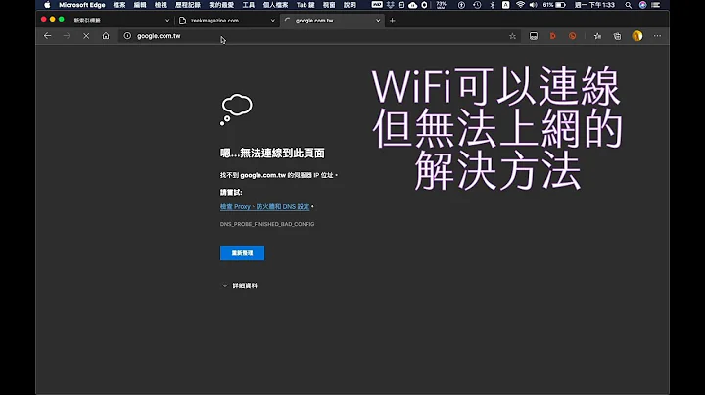
Task: Open the Time Machine menu bar icon
Action: pyautogui.click(x=477, y=5)
